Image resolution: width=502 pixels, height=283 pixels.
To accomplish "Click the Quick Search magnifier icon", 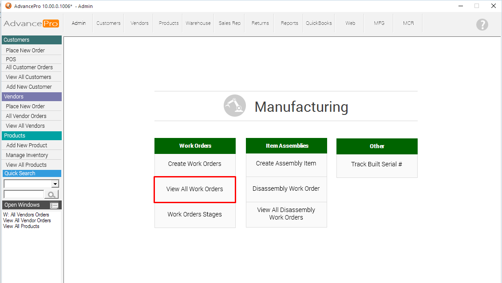I will [52, 194].
